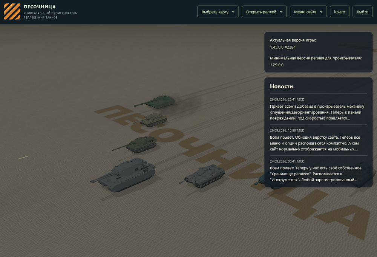Click the grey tank beside the news panel
The width and height of the screenshot is (377, 257).
[x=202, y=176]
